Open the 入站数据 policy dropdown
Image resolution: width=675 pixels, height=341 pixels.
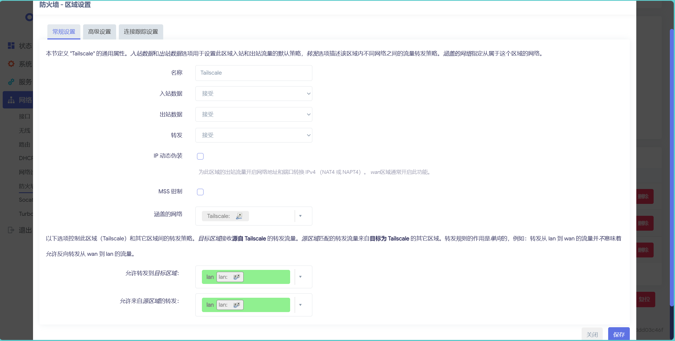[x=254, y=94]
